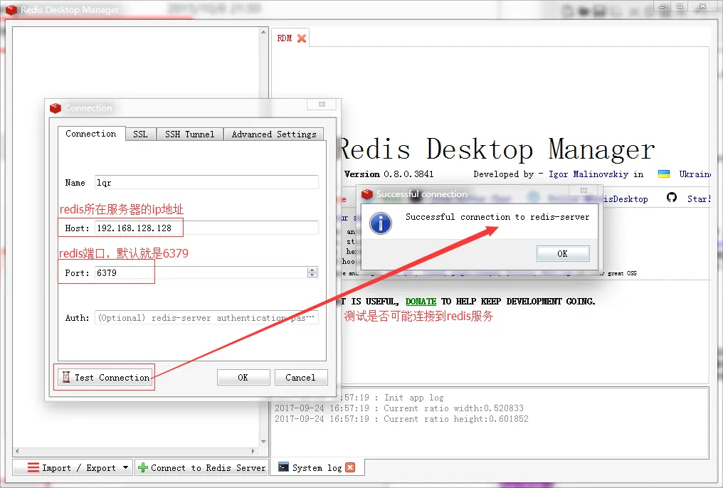Close the Connection dialog window
723x488 pixels.
pyautogui.click(x=322, y=104)
